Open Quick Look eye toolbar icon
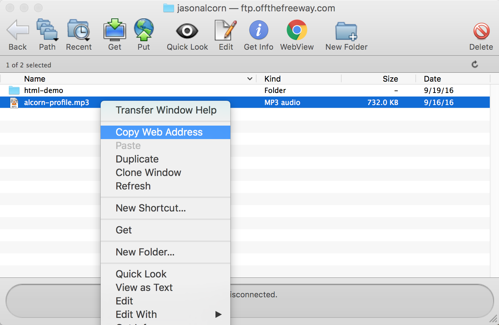Viewport: 499px width, 325px height. pyautogui.click(x=187, y=31)
